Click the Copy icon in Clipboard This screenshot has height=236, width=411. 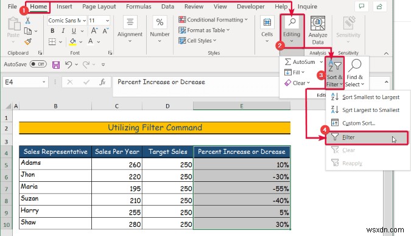point(28,31)
